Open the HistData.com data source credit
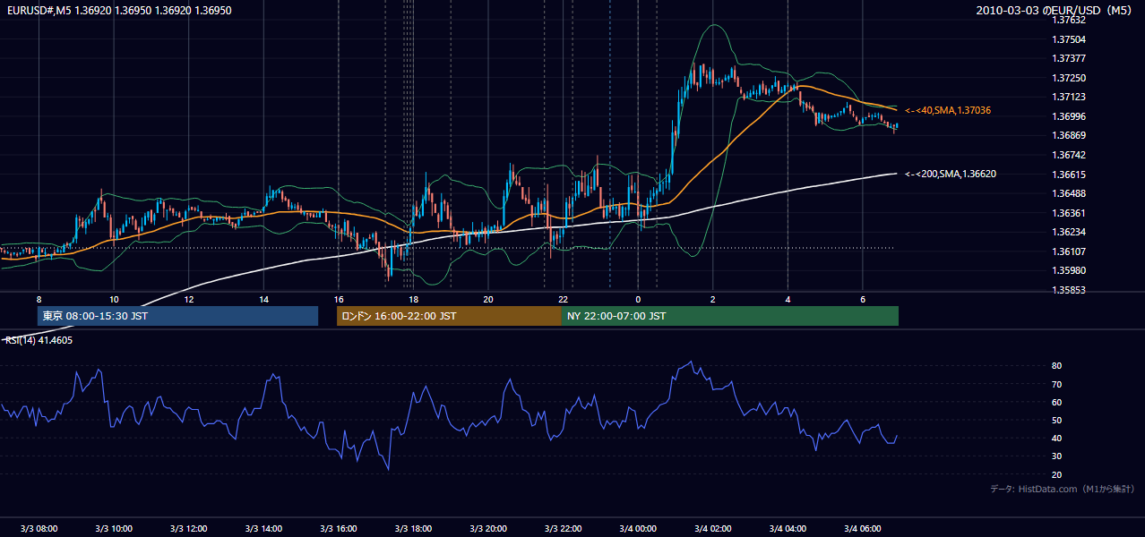The height and width of the screenshot is (537, 1145). tap(1063, 489)
